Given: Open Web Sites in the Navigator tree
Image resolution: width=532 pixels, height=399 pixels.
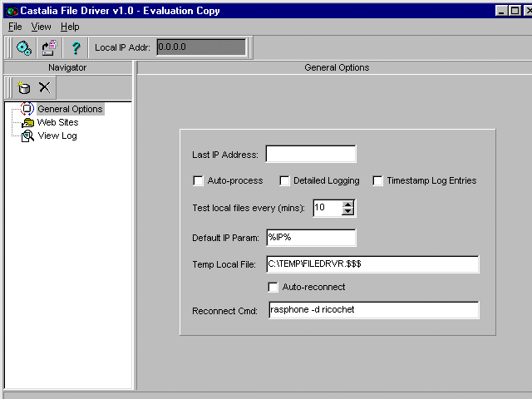Looking at the screenshot, I should [x=57, y=122].
